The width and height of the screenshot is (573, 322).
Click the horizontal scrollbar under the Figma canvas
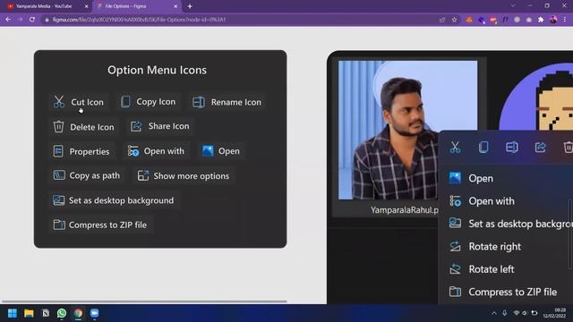click(x=144, y=301)
